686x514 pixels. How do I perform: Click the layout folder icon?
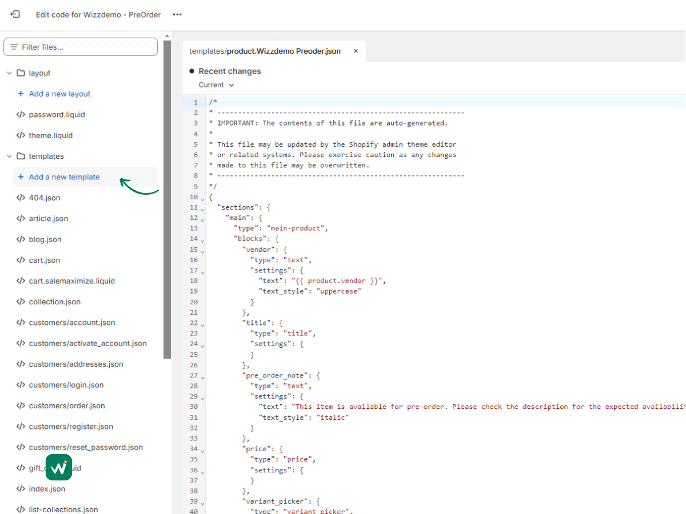(21, 73)
